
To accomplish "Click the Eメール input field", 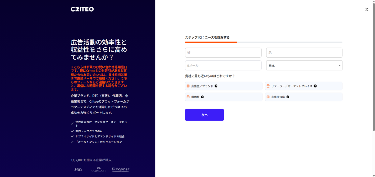I will point(223,65).
